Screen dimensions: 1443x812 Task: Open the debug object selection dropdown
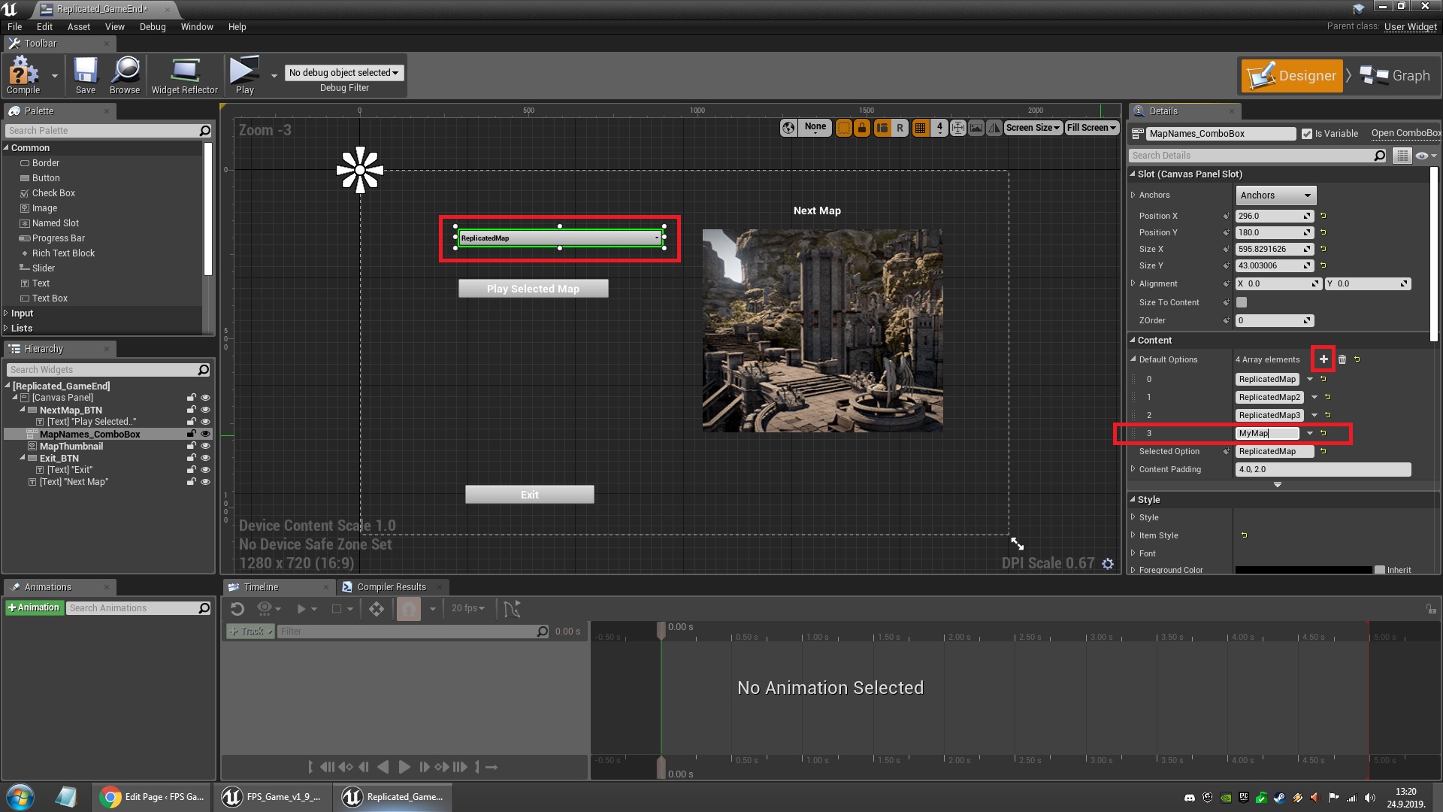(343, 73)
